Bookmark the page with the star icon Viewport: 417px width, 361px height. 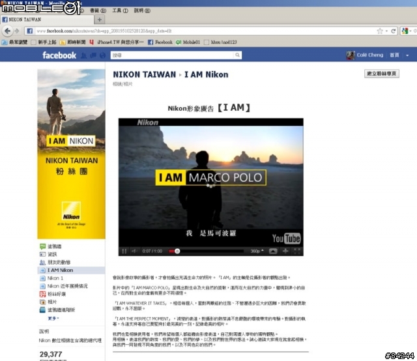[380, 31]
